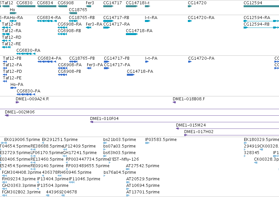Select the CG14717-RA transcript label
Screen dimensions: 279x197
click(116, 24)
